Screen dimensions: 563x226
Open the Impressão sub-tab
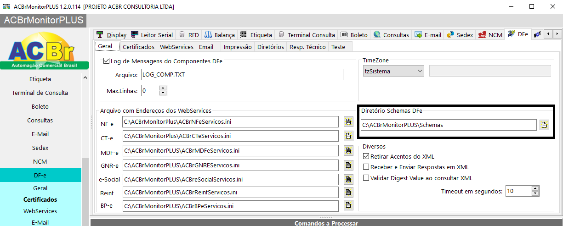pos(237,47)
